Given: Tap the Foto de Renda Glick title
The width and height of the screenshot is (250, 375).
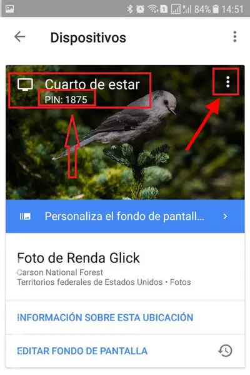Looking at the screenshot, I should coord(79,258).
